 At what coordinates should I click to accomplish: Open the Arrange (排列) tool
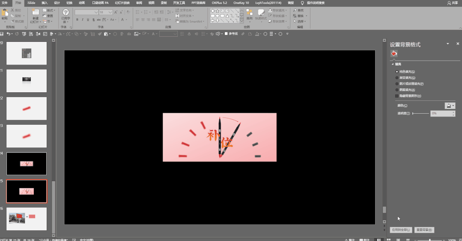pyautogui.click(x=249, y=13)
